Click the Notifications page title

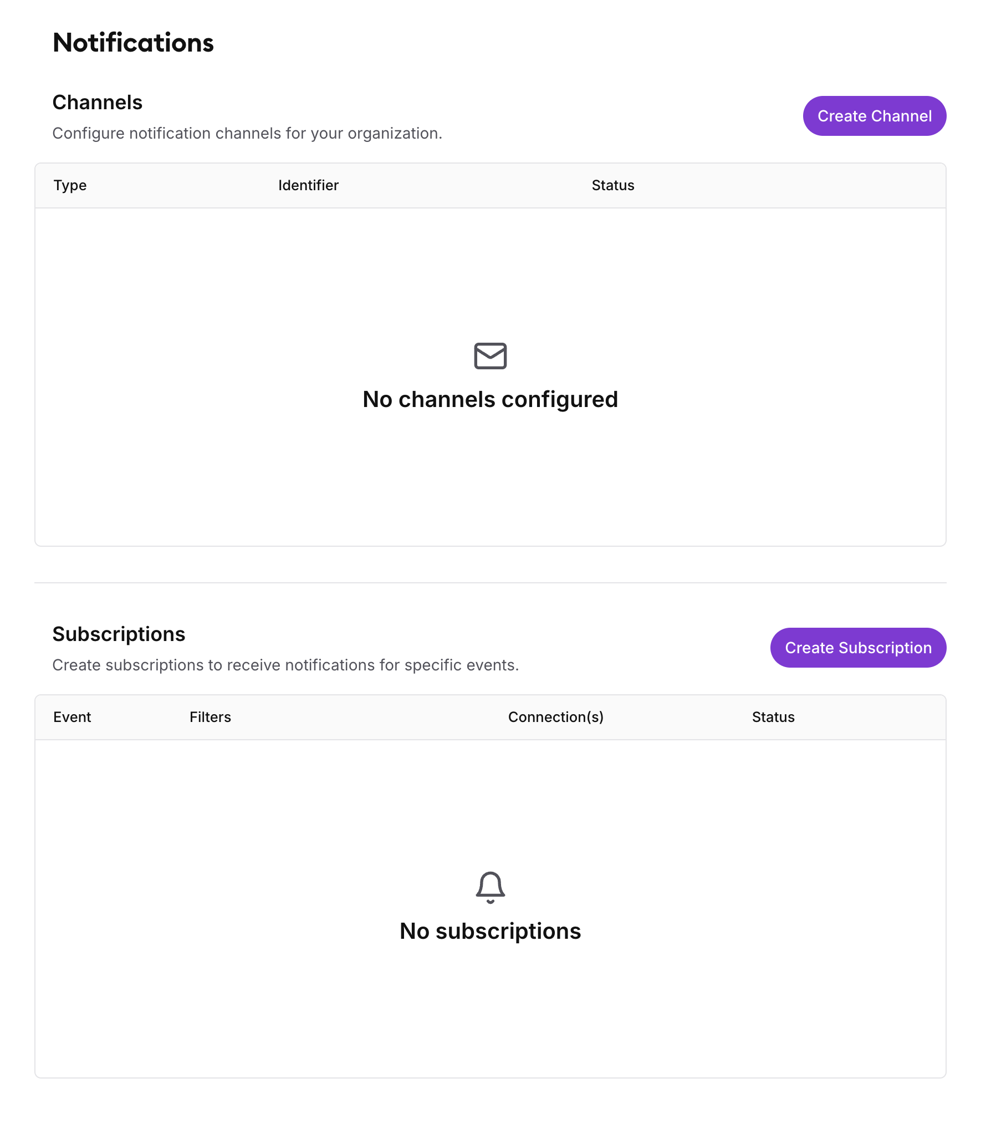[x=133, y=43]
